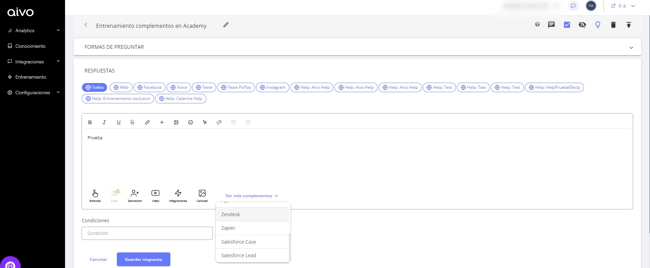Click Guardar respuesta button
Image resolution: width=650 pixels, height=268 pixels.
pyautogui.click(x=143, y=260)
